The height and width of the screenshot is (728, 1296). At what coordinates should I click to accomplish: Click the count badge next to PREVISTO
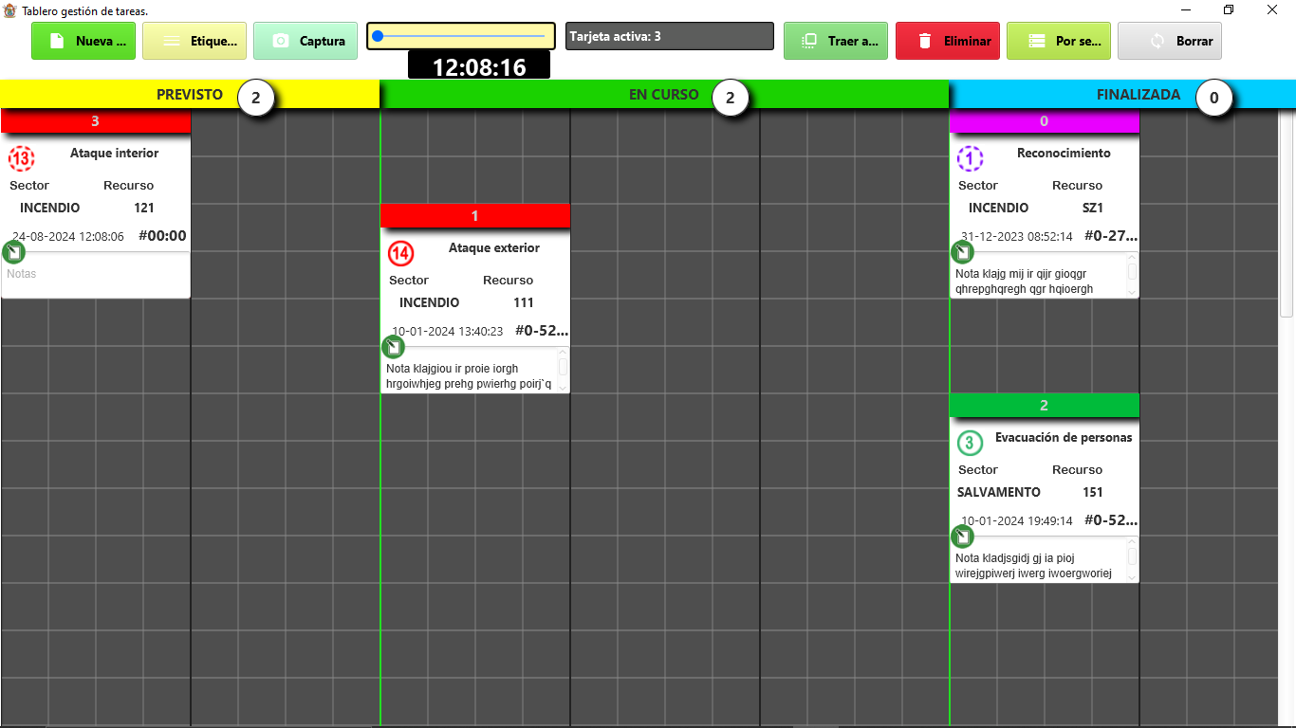(x=255, y=98)
